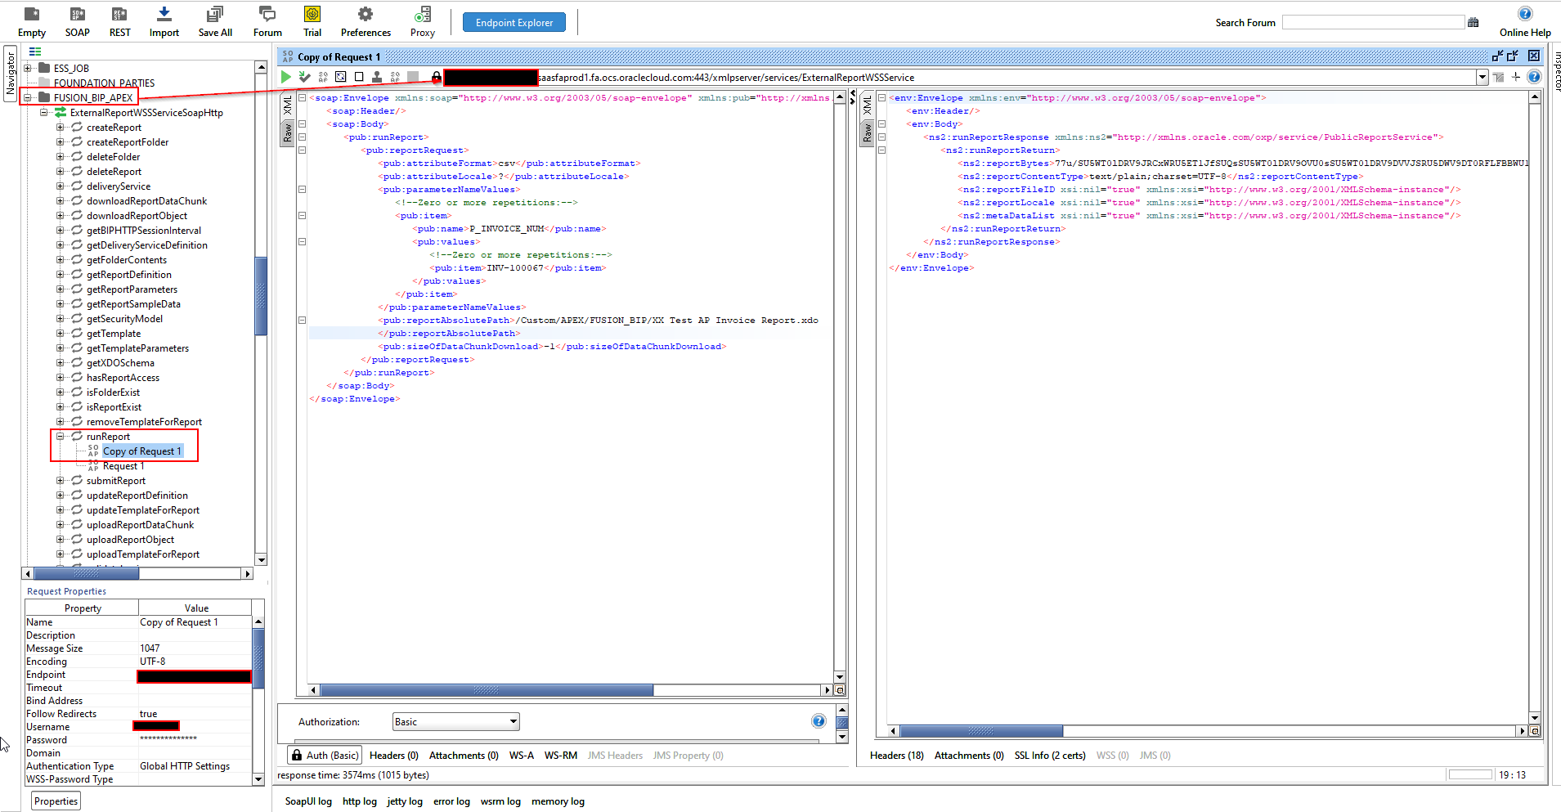The height and width of the screenshot is (812, 1561).
Task: Click the Password property value cell
Action: pos(195,739)
